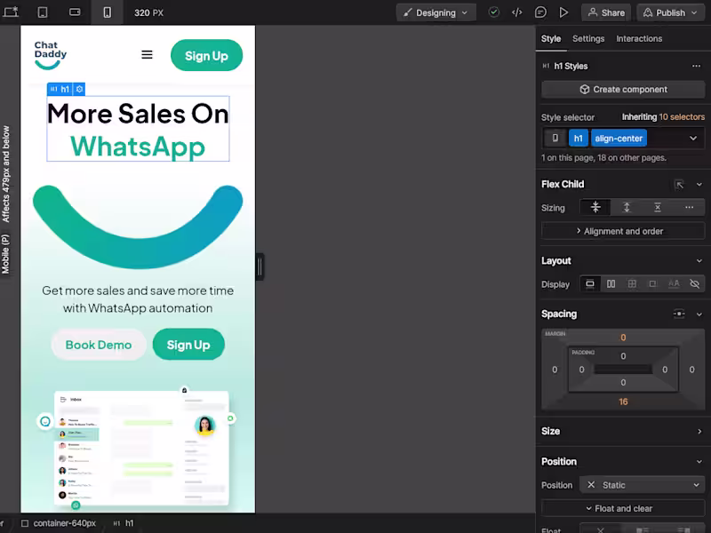Switch to the Settings tab

pos(588,39)
